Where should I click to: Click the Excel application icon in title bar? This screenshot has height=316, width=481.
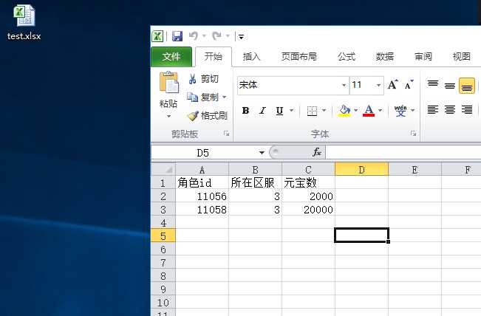(x=157, y=36)
